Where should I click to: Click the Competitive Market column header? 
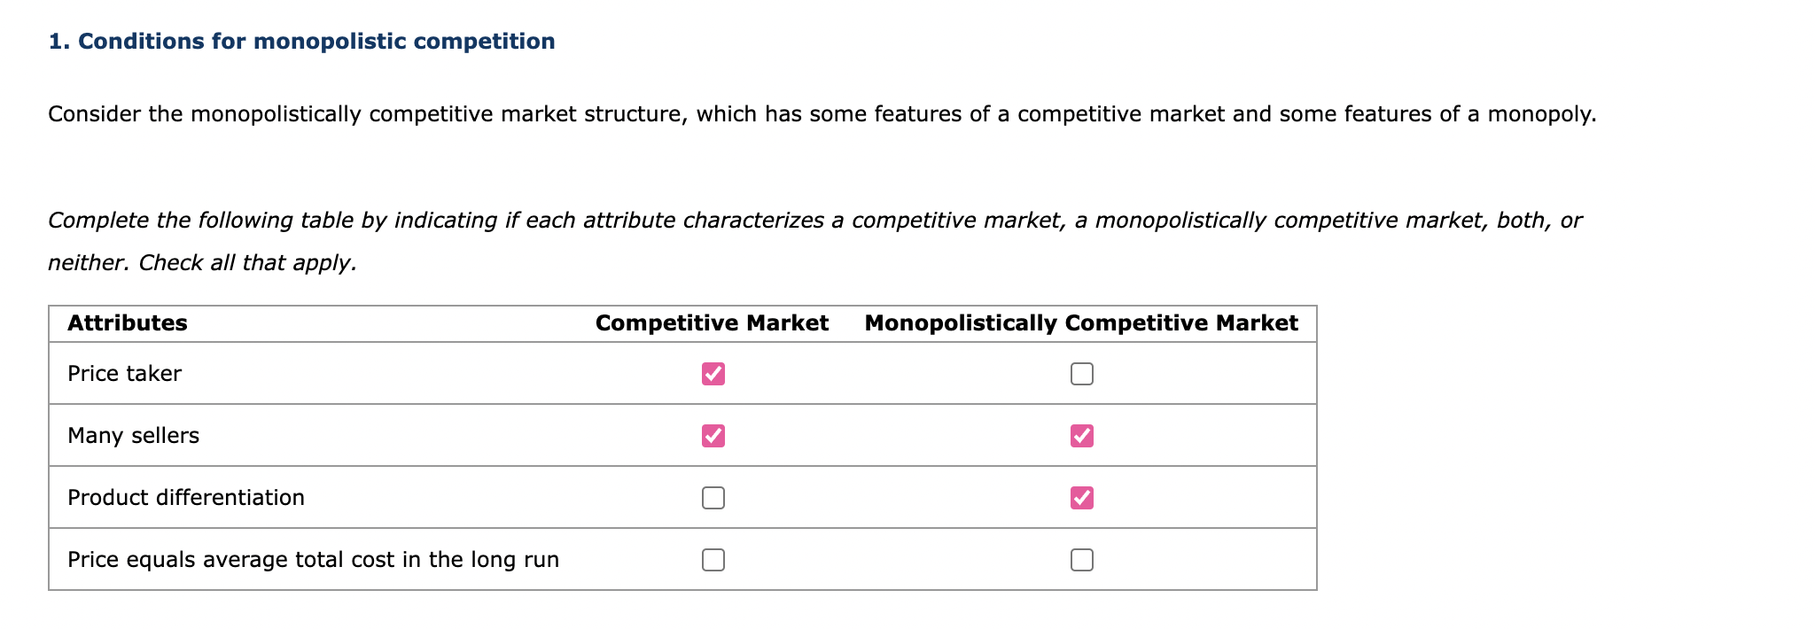[712, 323]
